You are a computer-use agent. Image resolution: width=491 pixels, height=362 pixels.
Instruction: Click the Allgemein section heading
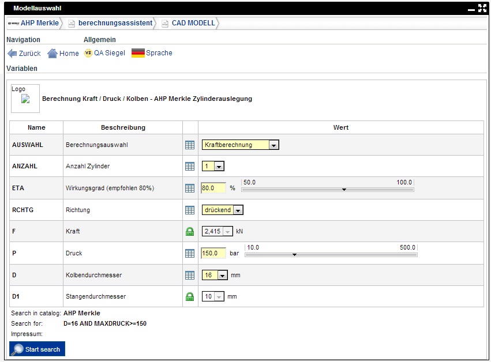(x=100, y=40)
